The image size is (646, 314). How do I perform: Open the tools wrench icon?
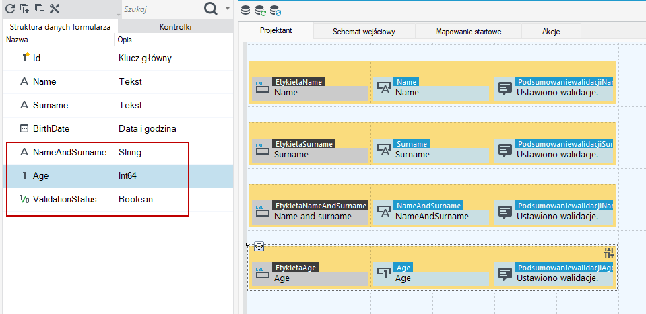(x=55, y=8)
